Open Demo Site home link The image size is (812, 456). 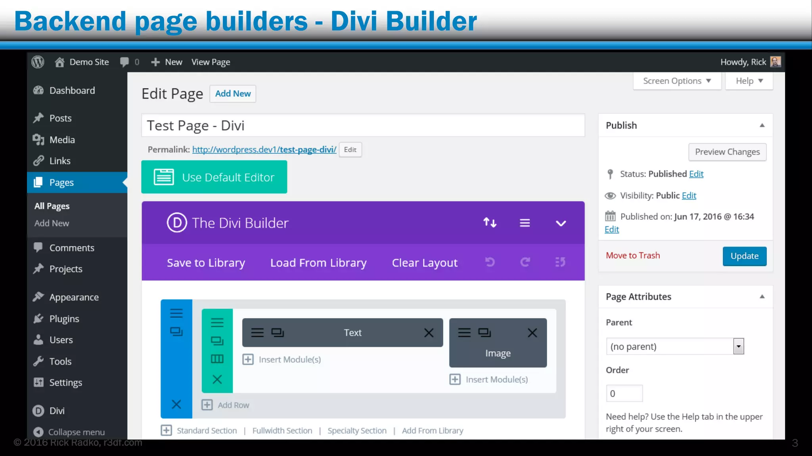click(82, 62)
